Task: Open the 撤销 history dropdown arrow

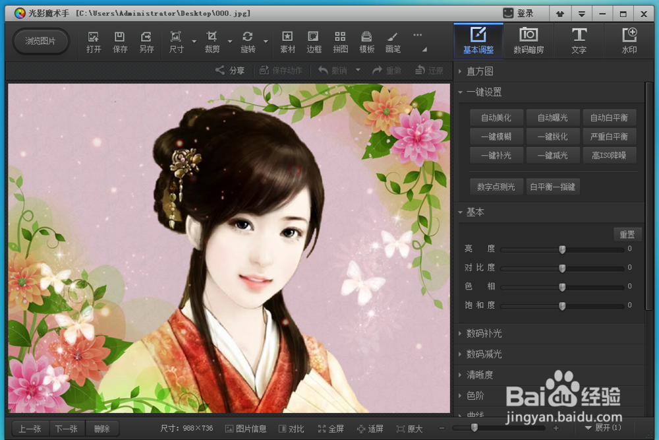Action: 358,70
